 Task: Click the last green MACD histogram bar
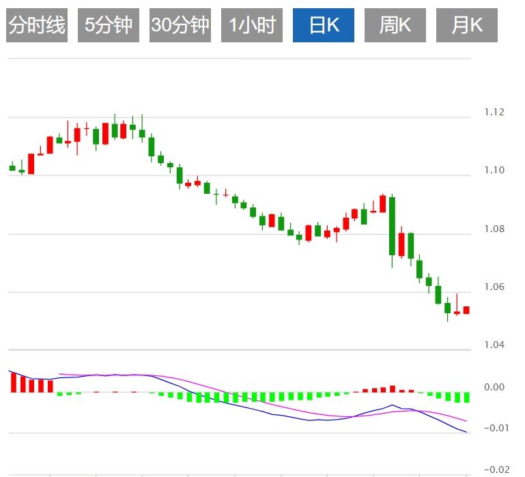click(466, 398)
